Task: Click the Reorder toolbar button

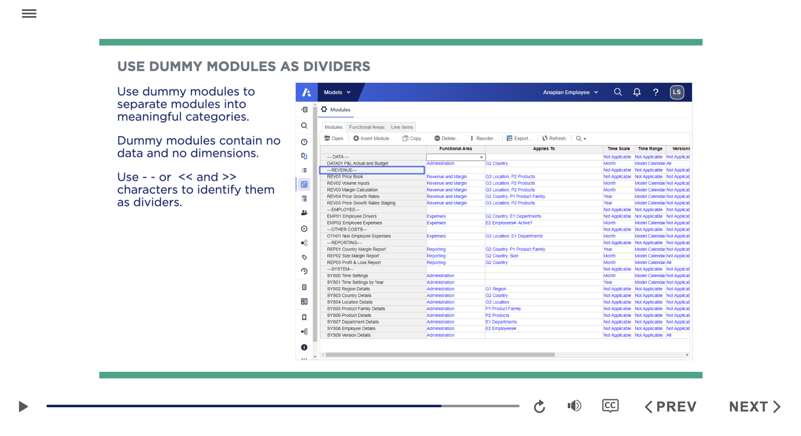Action: [483, 139]
